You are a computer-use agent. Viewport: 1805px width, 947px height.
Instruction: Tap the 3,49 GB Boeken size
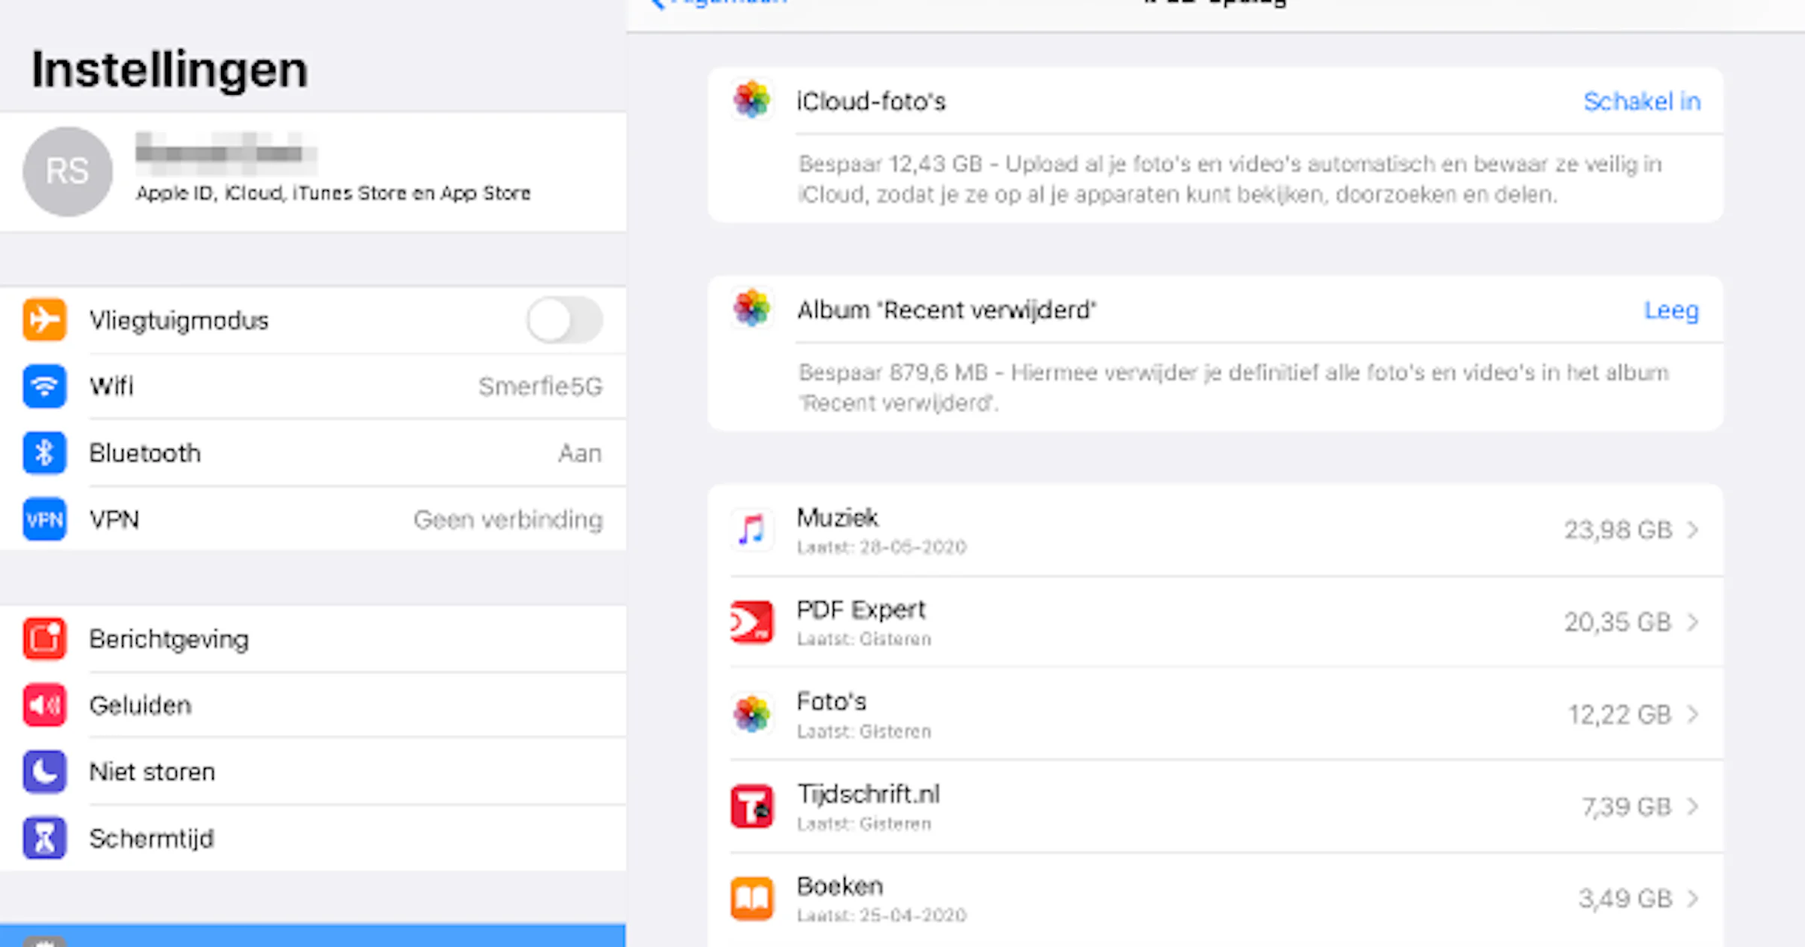1625,898
